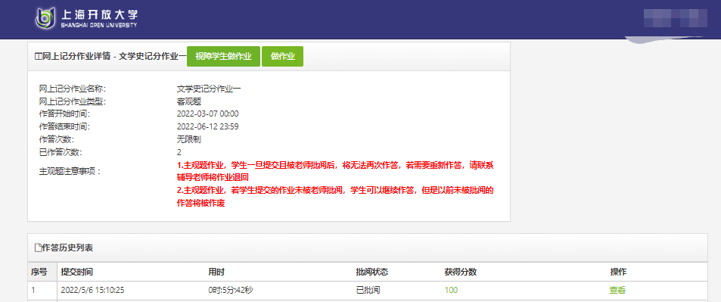The image size is (721, 302).
Task: Click start time 2022-03-07 00:00
Action: point(208,114)
